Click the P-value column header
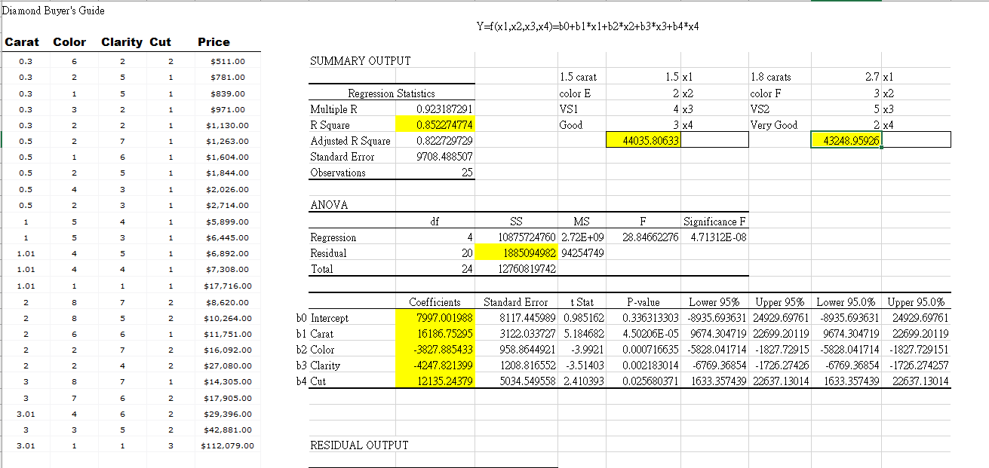This screenshot has width=989, height=468. click(x=643, y=302)
